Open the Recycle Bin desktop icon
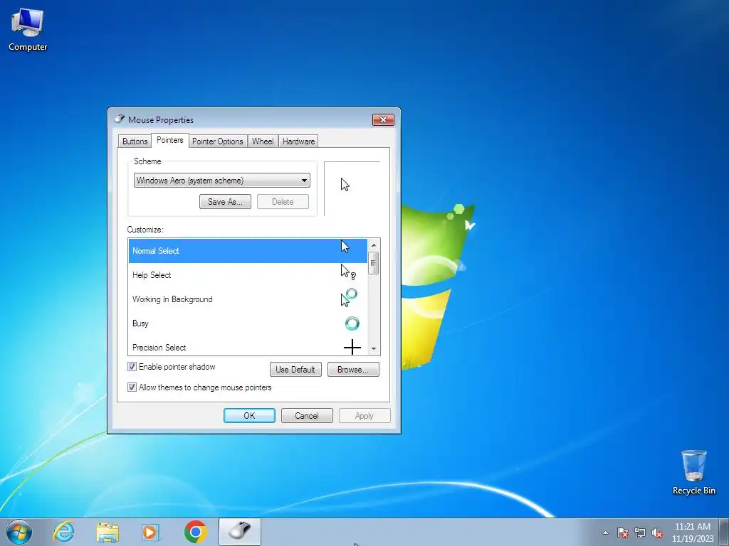The image size is (729, 546). (x=693, y=472)
